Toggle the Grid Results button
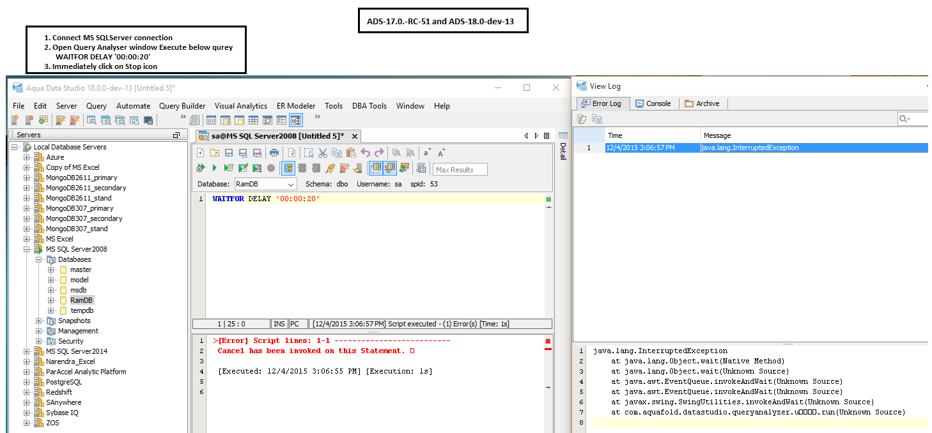 376,168
